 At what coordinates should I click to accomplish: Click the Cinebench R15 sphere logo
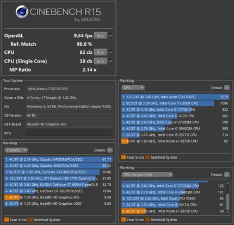coord(22,11)
